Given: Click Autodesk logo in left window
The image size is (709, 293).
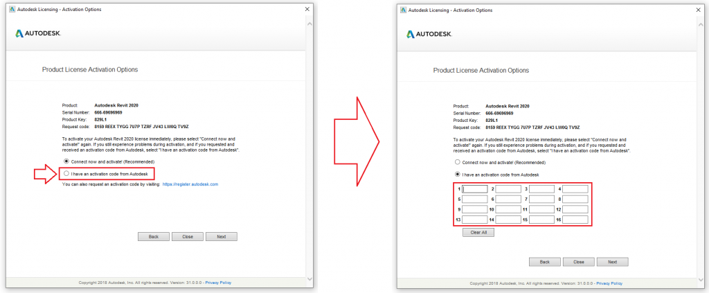Looking at the screenshot, I should (38, 33).
